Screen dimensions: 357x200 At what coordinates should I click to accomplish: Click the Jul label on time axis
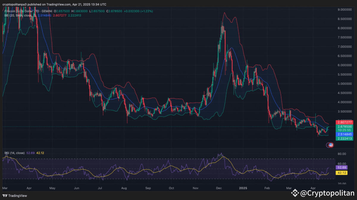tap(100, 188)
